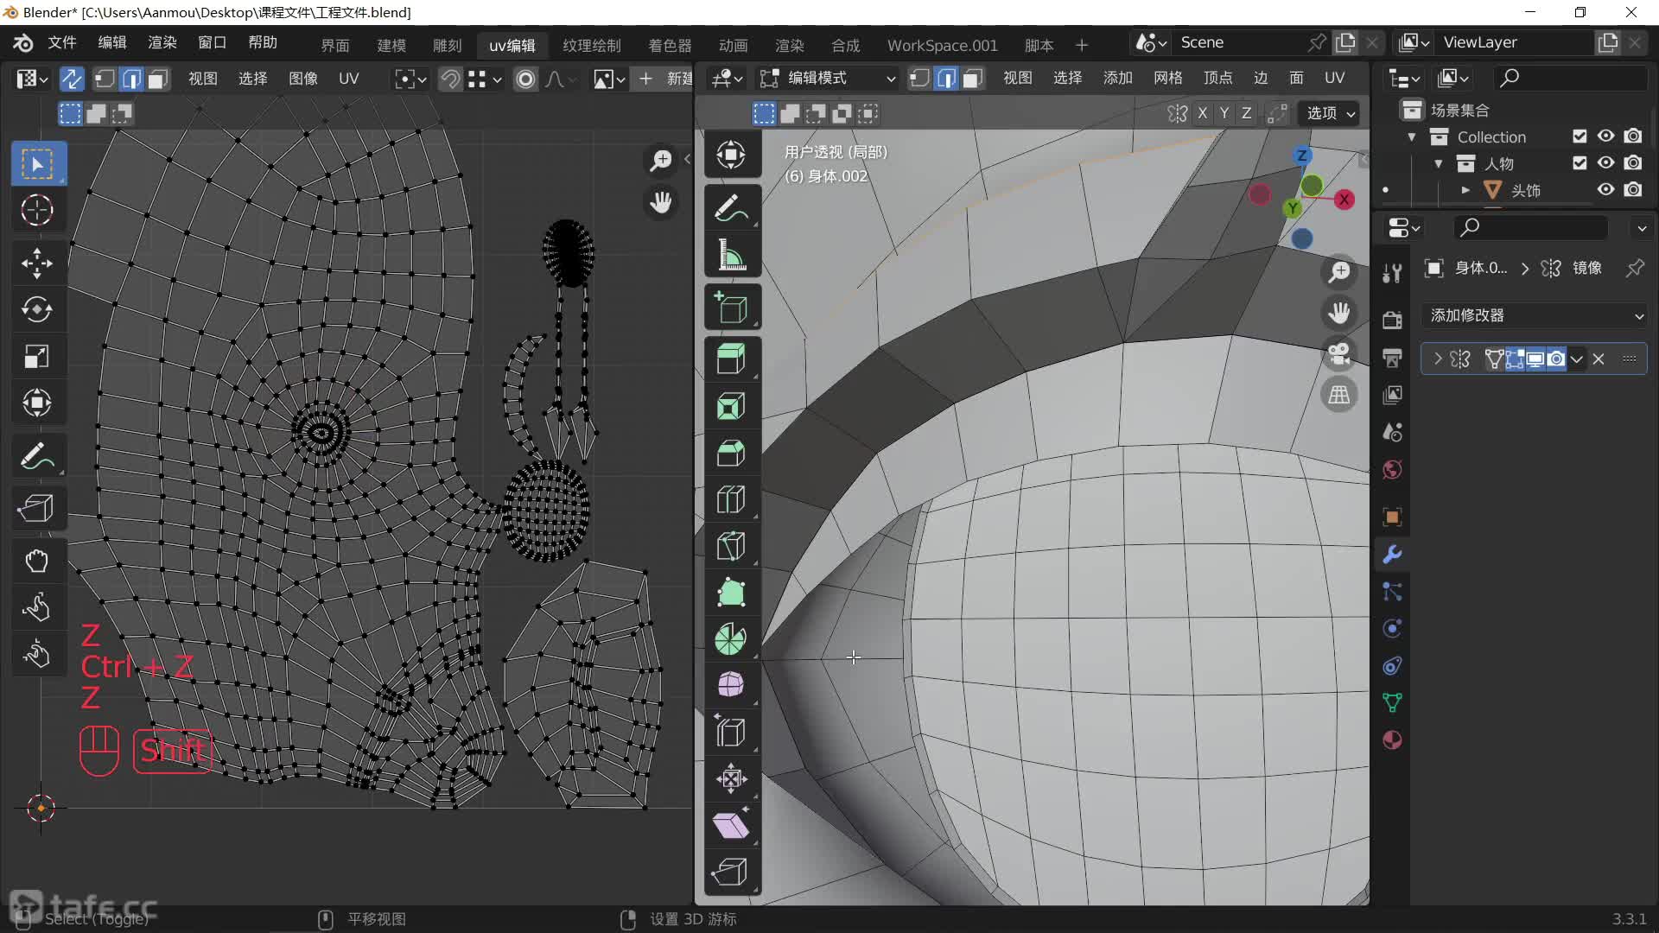Toggle mirror modifier edit mode display
Screen dimensions: 1659x933
(x=1514, y=359)
